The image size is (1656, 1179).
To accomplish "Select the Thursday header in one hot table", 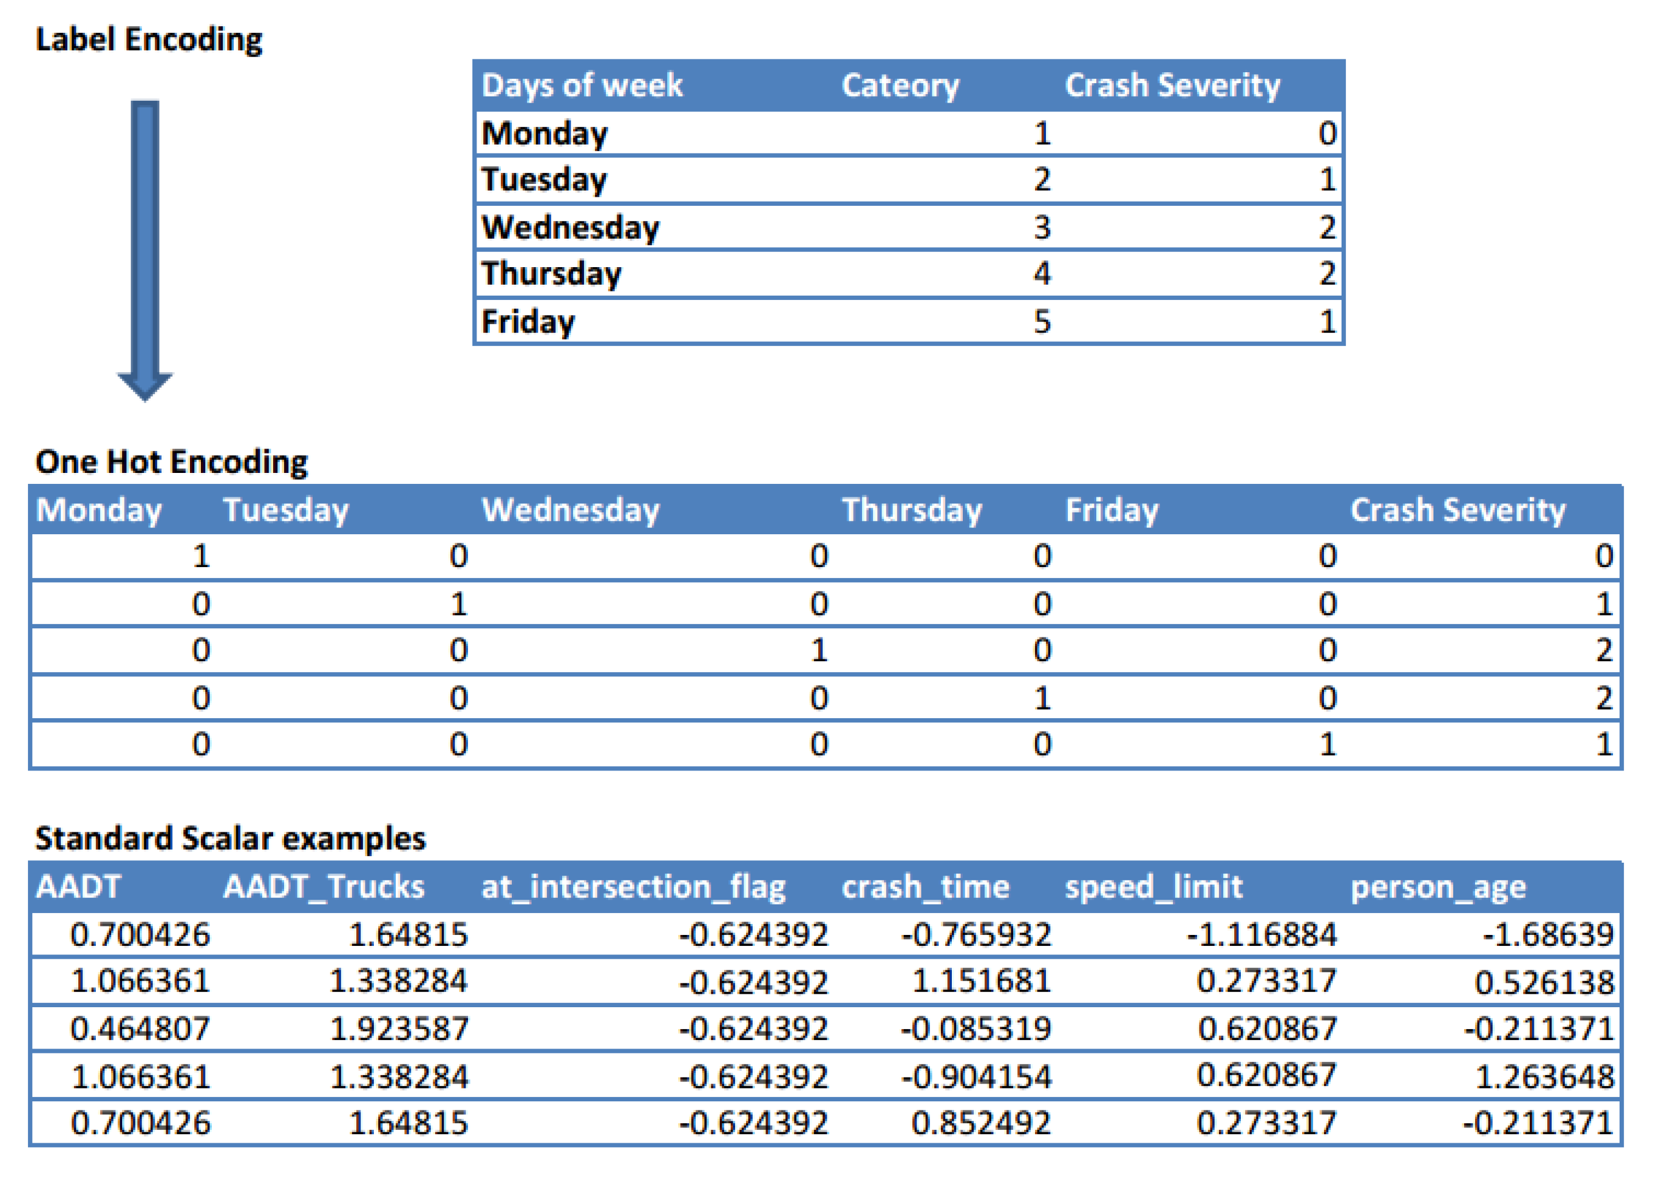I will click(x=911, y=509).
